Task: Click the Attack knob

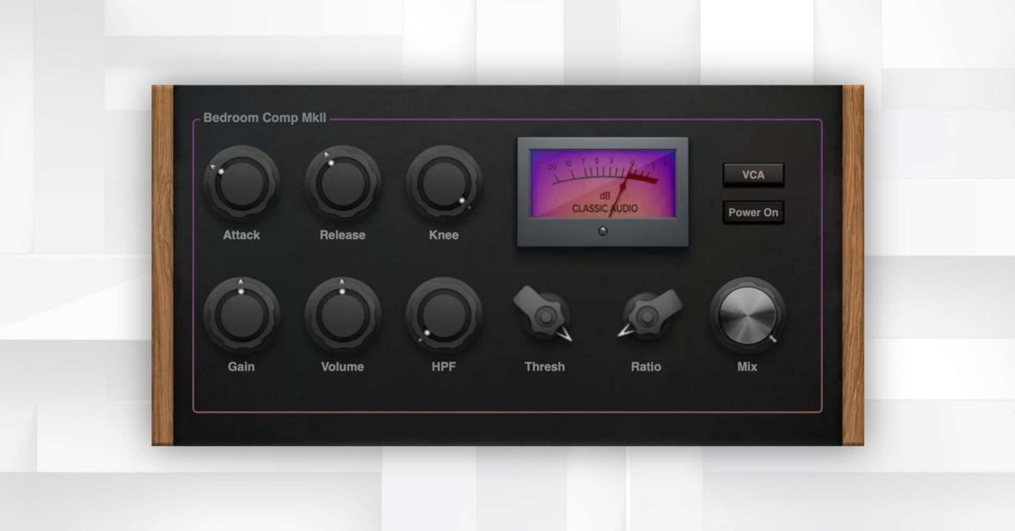Action: 242,183
